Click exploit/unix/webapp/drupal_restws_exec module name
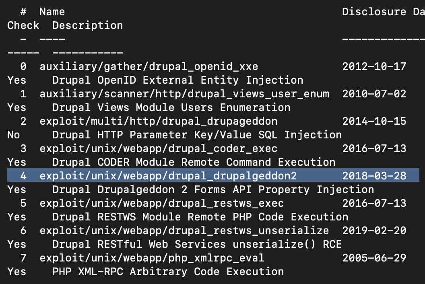This screenshot has height=284, width=425. pyautogui.click(x=161, y=203)
